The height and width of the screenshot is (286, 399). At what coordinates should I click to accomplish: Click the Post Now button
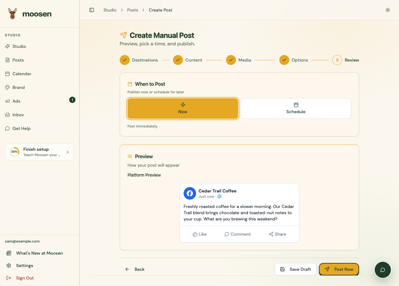[339, 269]
